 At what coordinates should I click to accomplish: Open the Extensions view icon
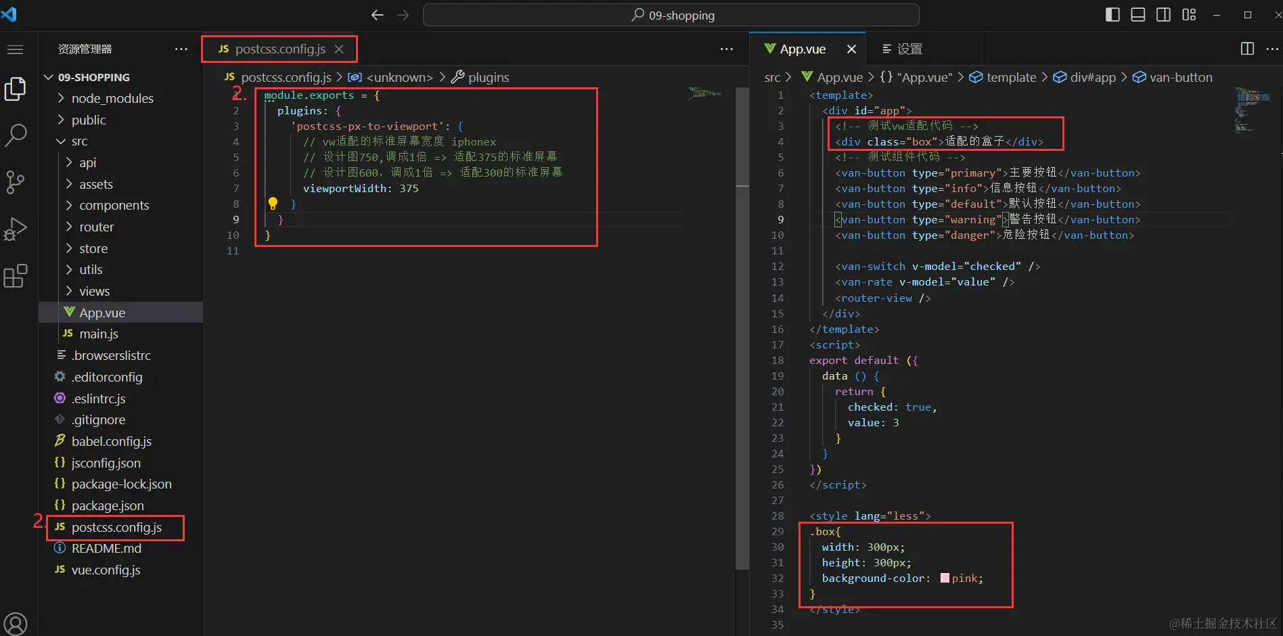(x=15, y=276)
